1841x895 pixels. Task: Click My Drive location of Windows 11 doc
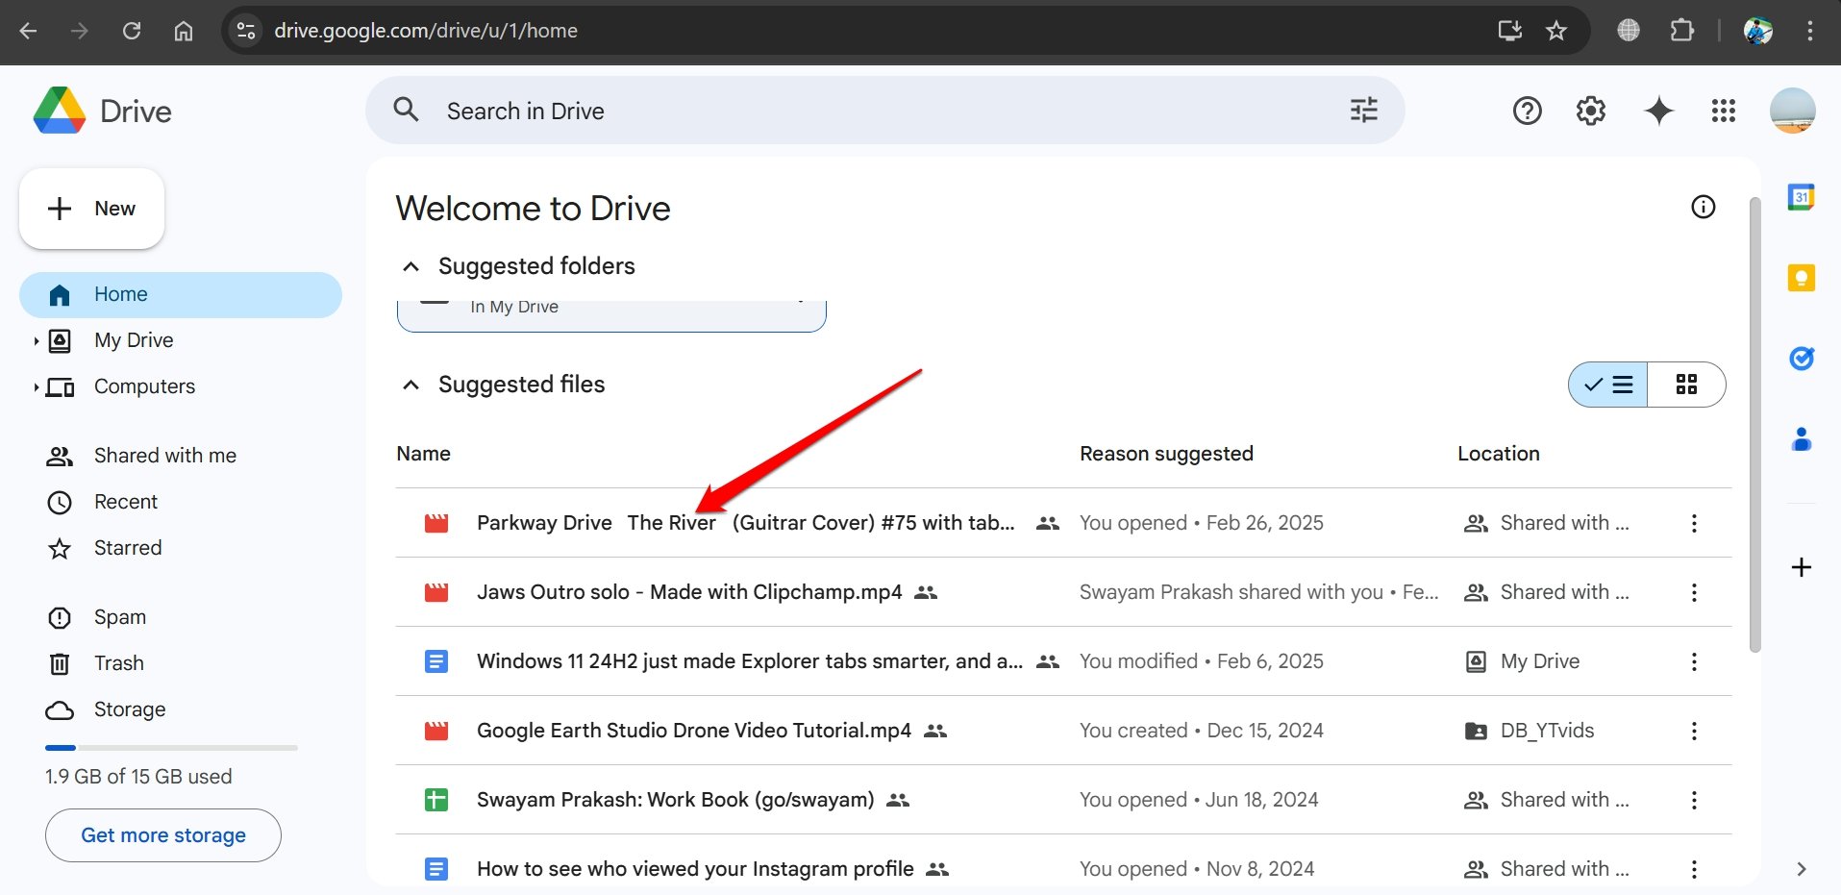(1540, 661)
